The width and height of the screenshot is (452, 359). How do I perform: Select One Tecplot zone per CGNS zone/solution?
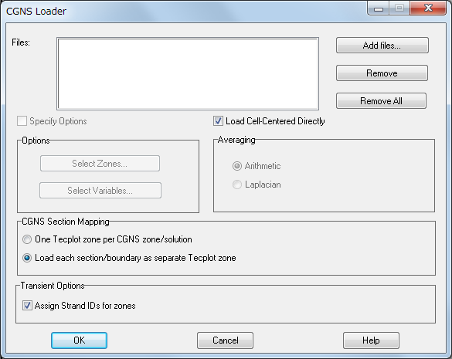tap(27, 239)
